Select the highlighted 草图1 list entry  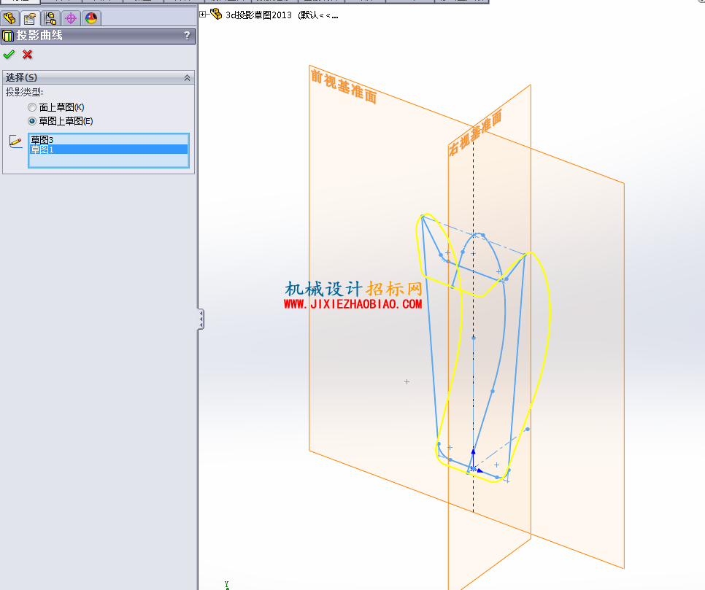[109, 150]
